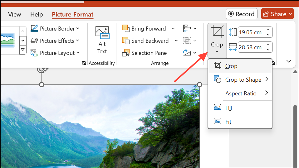Click the Selection Pane icon

[126, 53]
